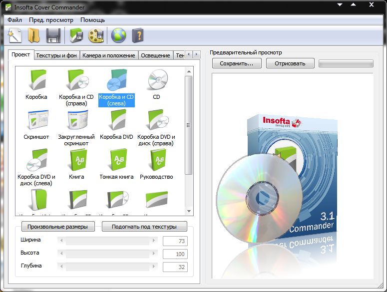The width and height of the screenshot is (387, 292).
Task: Click template list scrollbar up arrow
Action: pyautogui.click(x=189, y=71)
